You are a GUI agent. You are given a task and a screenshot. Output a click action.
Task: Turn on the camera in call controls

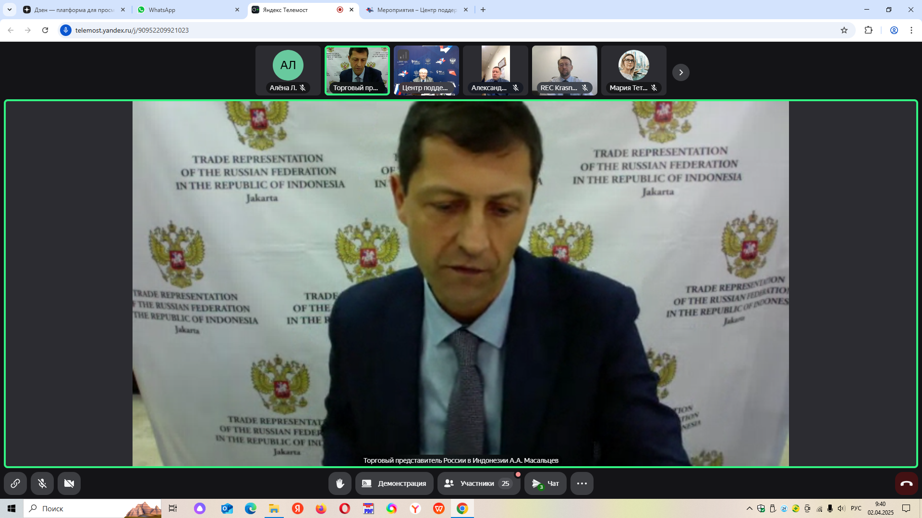69,483
